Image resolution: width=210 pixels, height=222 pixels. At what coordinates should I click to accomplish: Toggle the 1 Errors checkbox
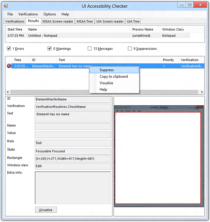pos(9,48)
